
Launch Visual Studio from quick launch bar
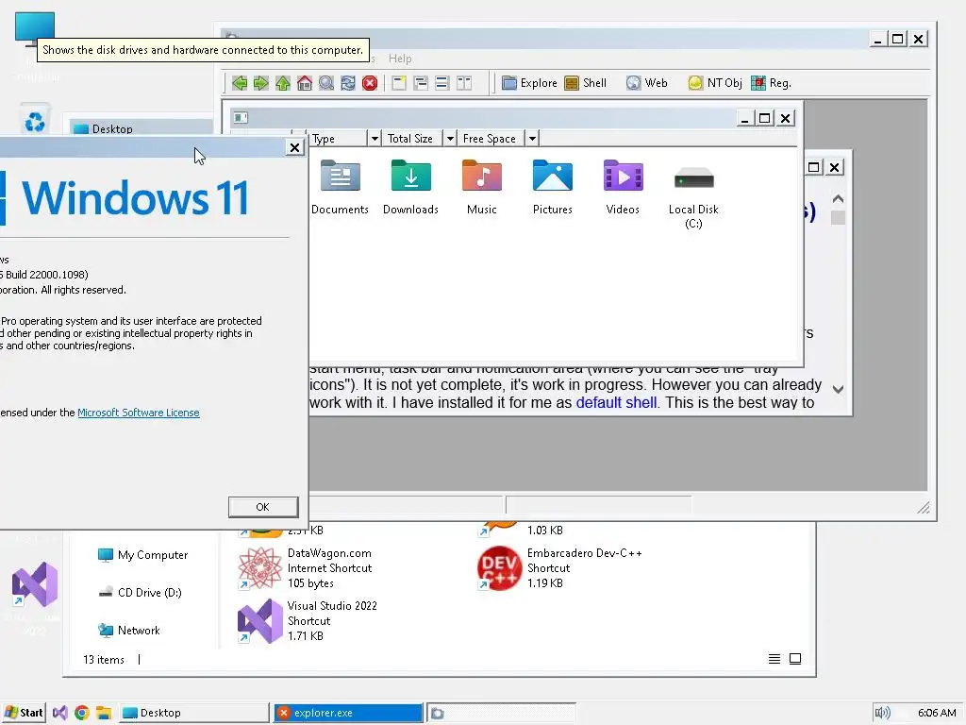[59, 713]
